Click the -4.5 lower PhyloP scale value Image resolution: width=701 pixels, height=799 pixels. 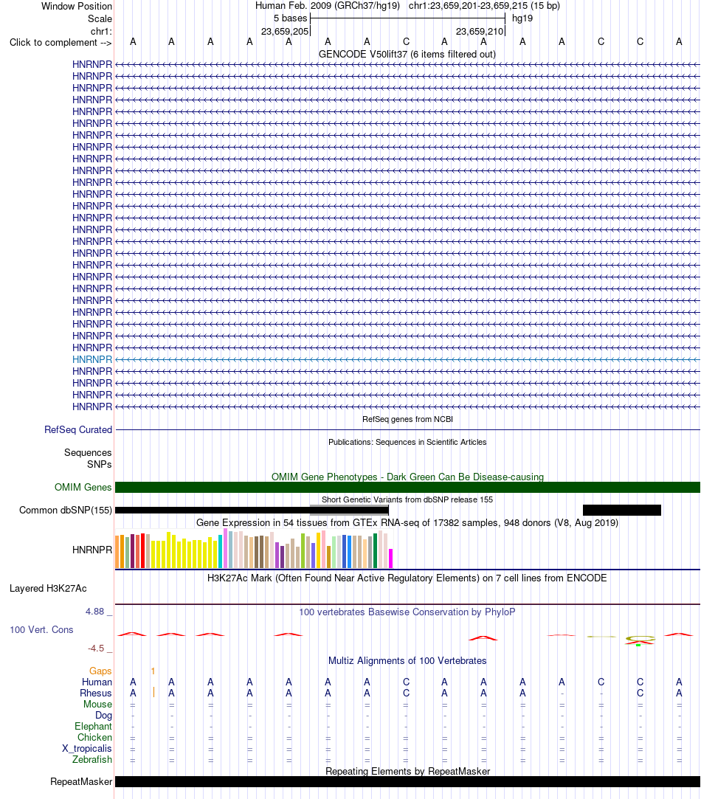(96, 648)
